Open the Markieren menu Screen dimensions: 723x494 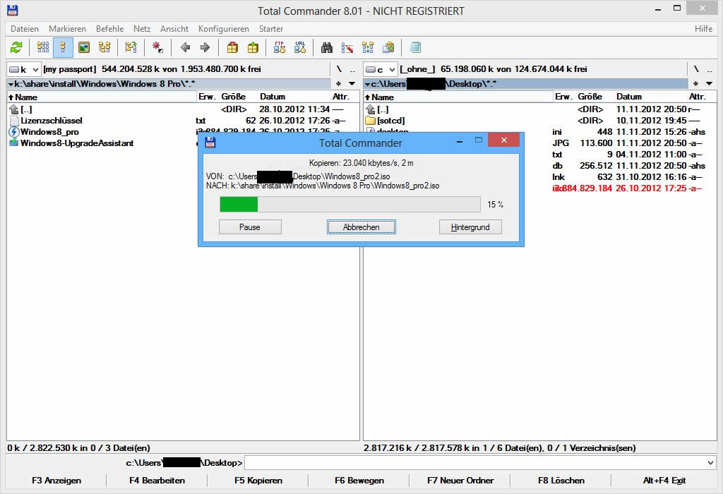pos(67,28)
